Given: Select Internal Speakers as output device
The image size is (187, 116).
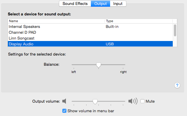Looking at the screenshot, I should point(90,26).
